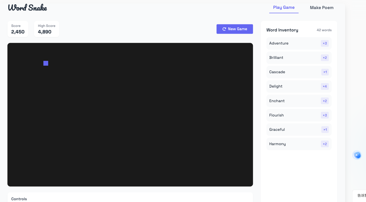Open the Chinese text popup at bottom right
366x202 pixels.
click(361, 195)
